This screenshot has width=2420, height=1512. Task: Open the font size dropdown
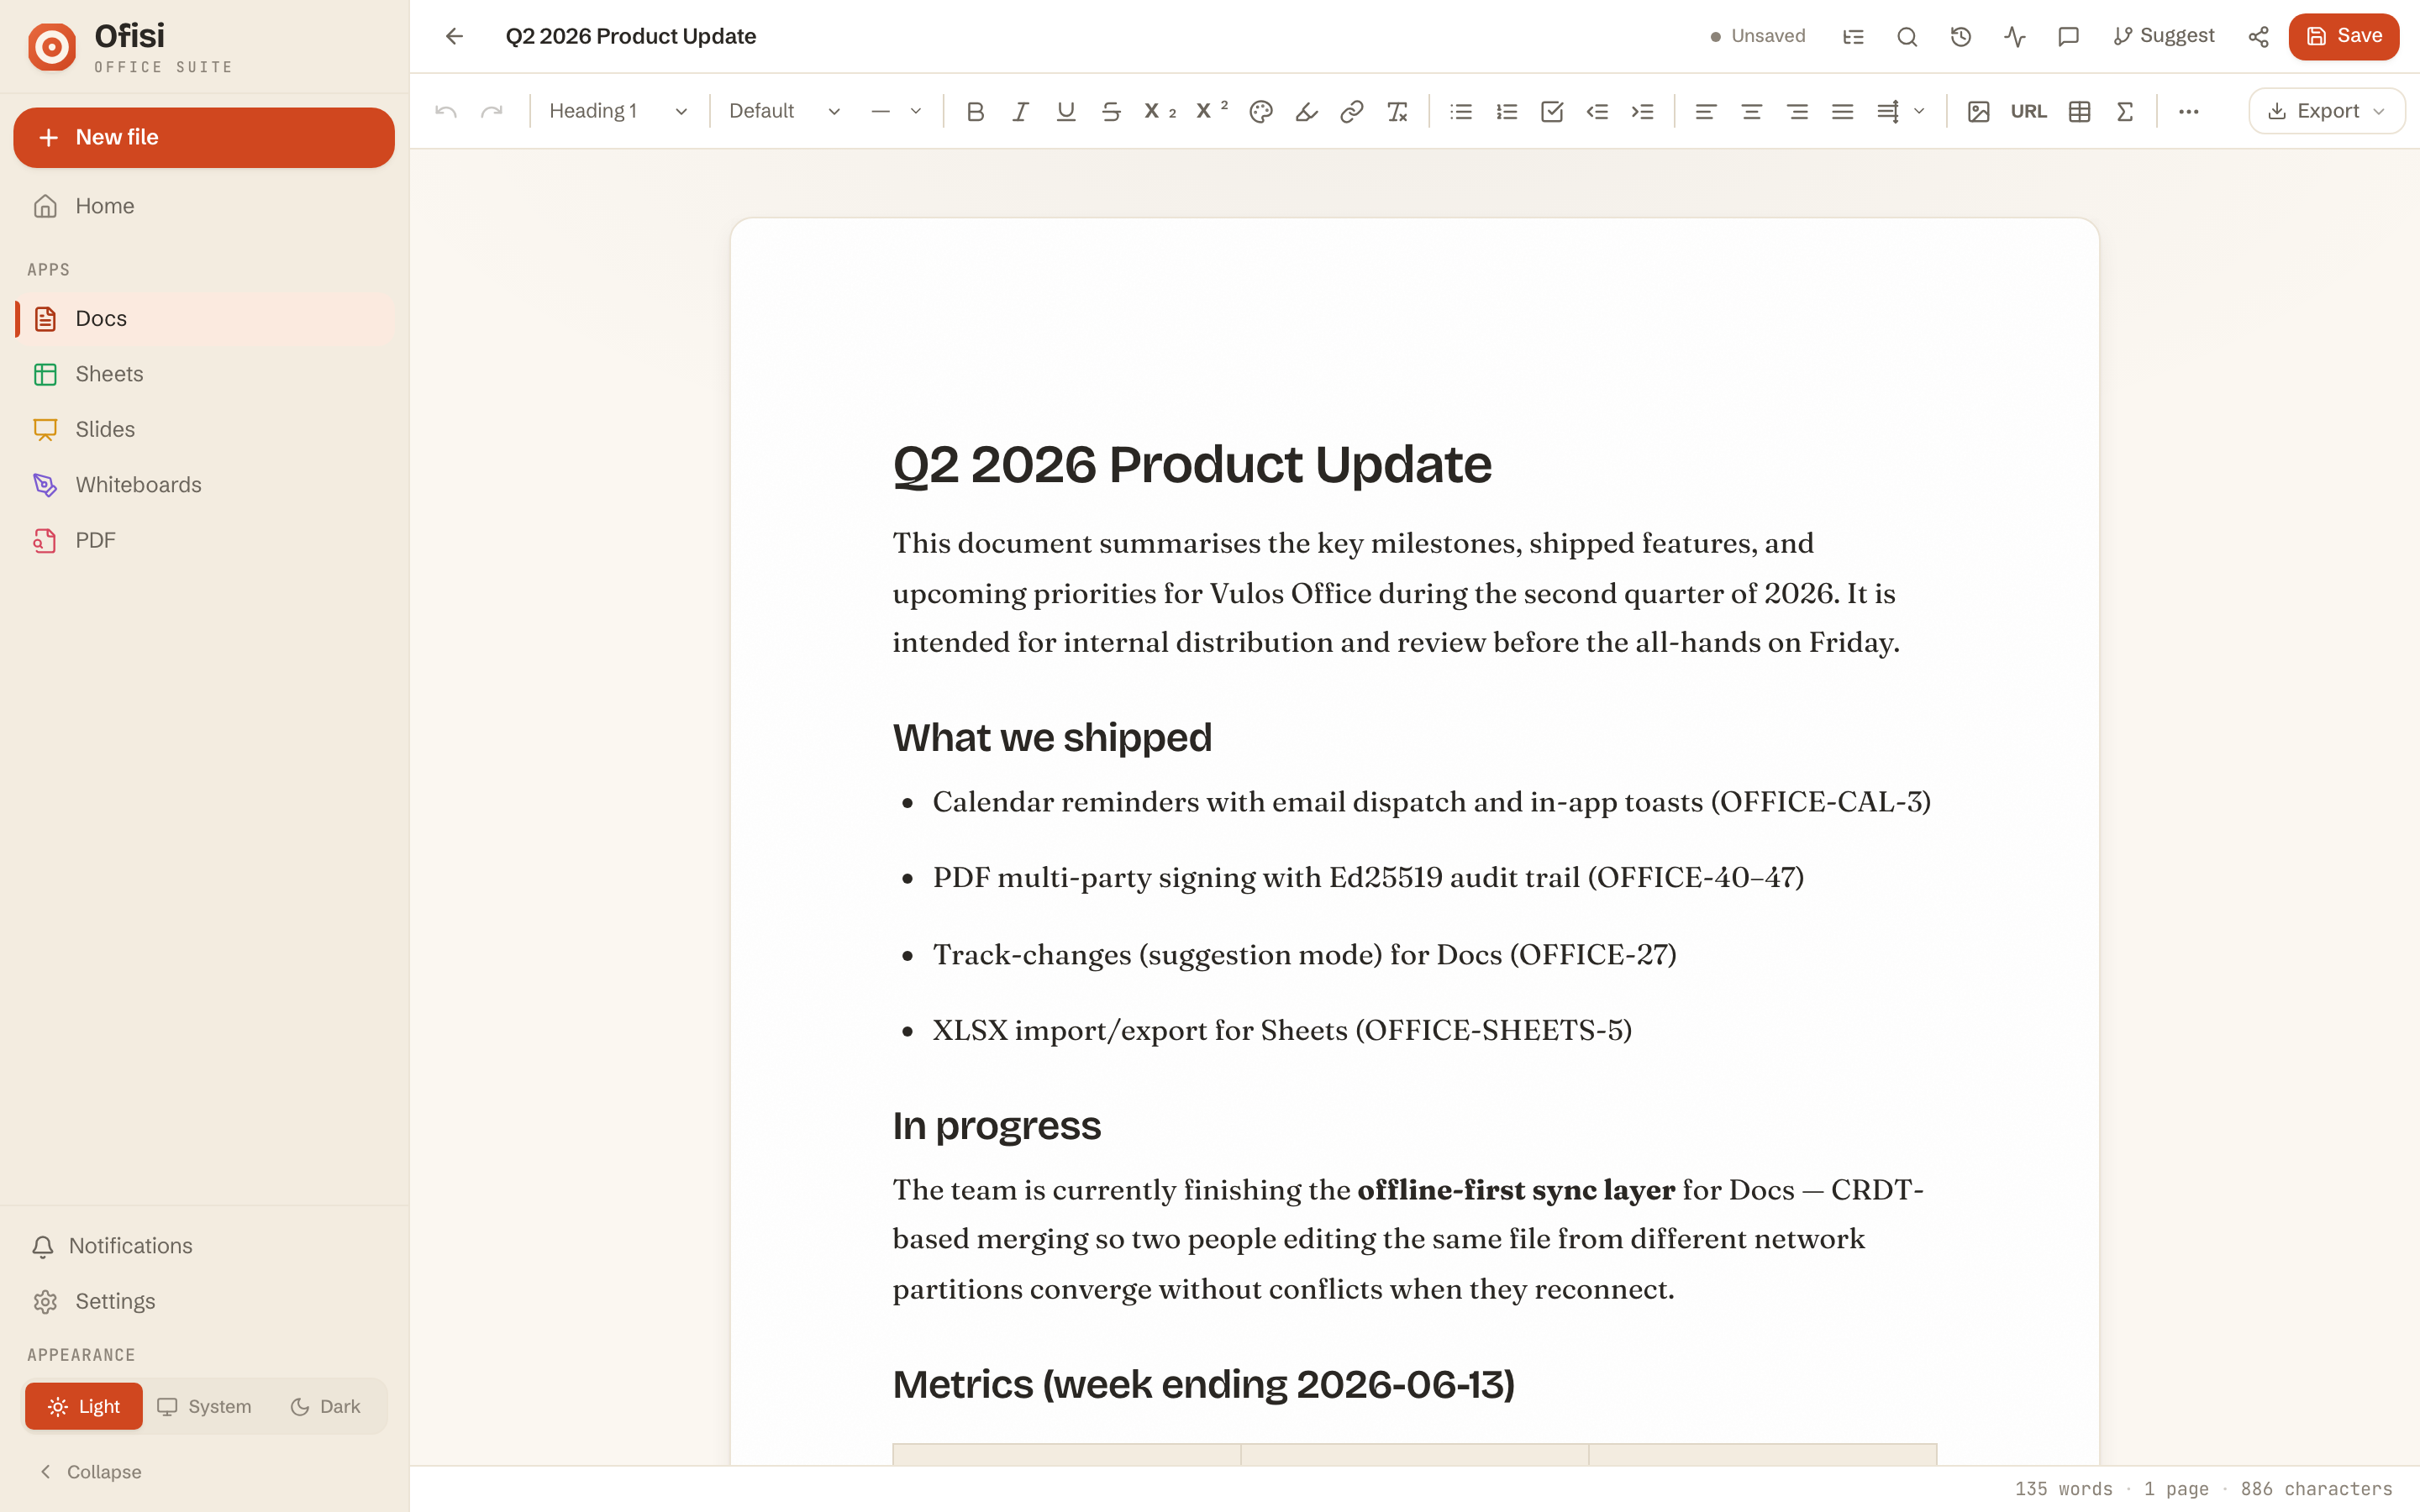pos(896,111)
